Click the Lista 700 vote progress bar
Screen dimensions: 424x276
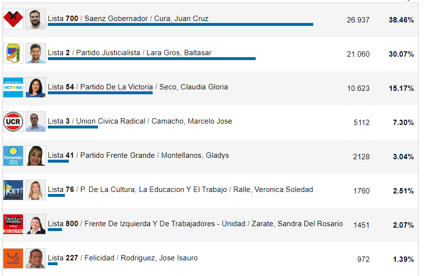[x=180, y=24]
